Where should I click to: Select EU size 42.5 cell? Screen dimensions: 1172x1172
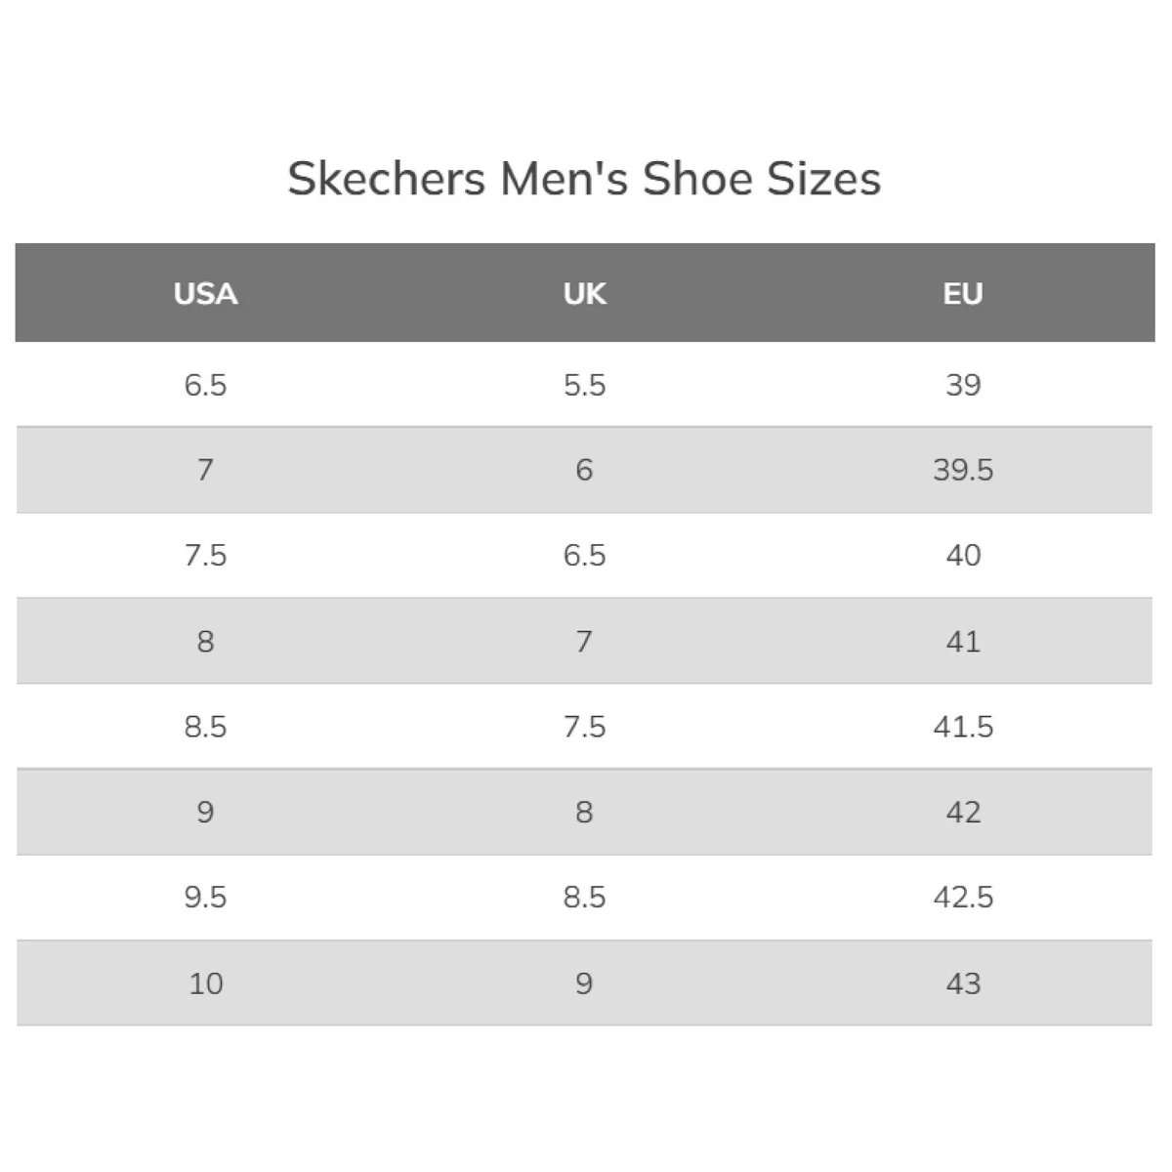point(963,898)
